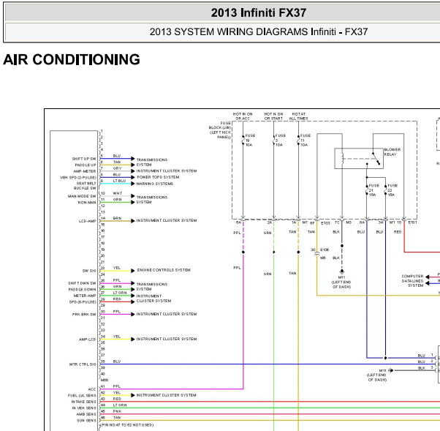The width and height of the screenshot is (440, 431).
Task: Click the "FUSE 19 10A" label
Action: coord(250,140)
